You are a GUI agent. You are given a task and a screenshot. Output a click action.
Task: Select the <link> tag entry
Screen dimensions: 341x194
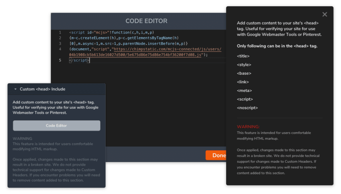(x=243, y=82)
